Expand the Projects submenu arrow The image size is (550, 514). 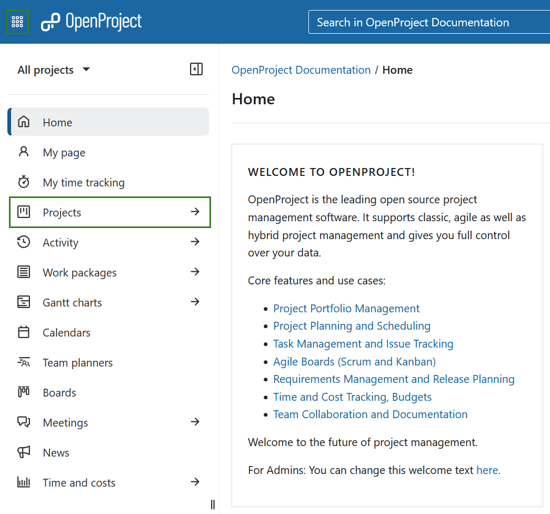point(195,212)
